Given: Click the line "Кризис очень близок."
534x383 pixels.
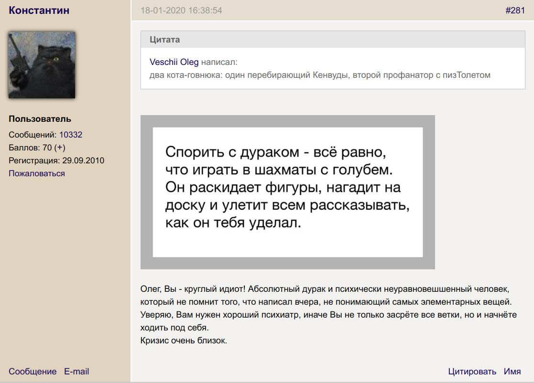Looking at the screenshot, I should click(x=183, y=341).
